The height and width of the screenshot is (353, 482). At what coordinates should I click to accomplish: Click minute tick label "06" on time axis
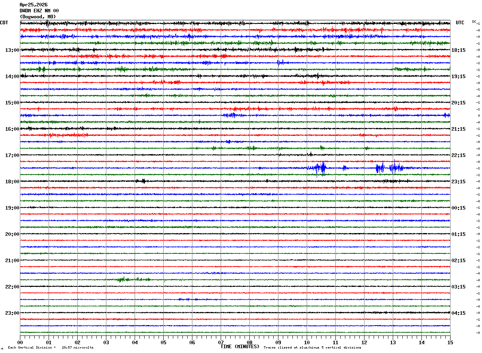[192, 343]
